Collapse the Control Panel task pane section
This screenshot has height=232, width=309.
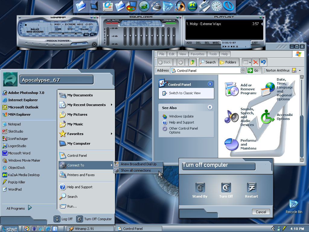click(210, 84)
